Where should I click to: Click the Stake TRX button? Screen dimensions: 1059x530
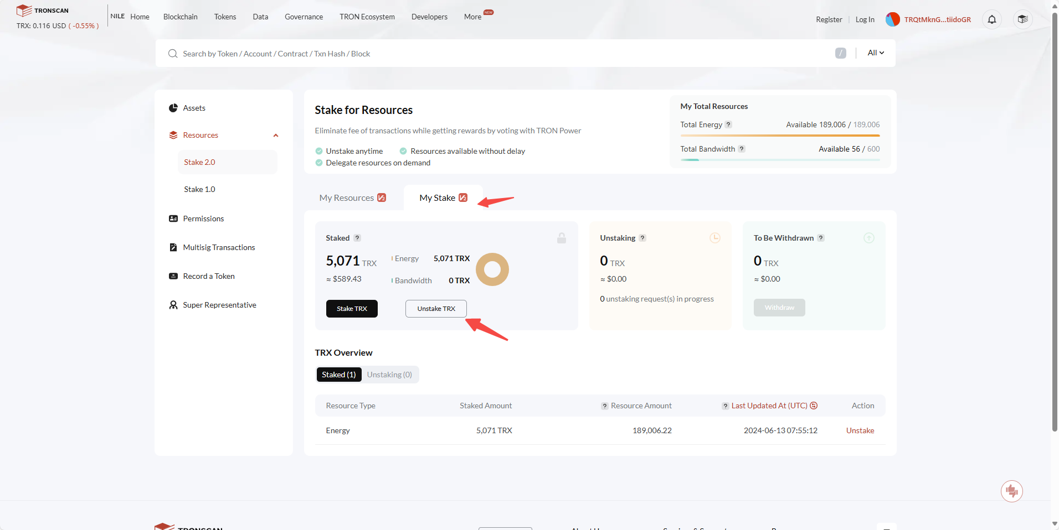[352, 309]
